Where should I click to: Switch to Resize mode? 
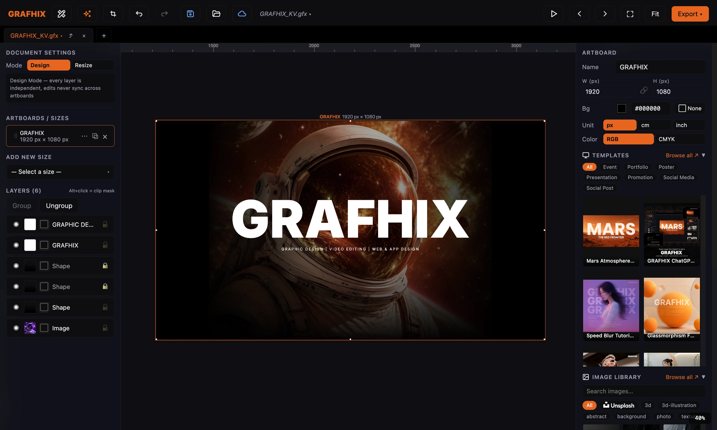[93, 65]
